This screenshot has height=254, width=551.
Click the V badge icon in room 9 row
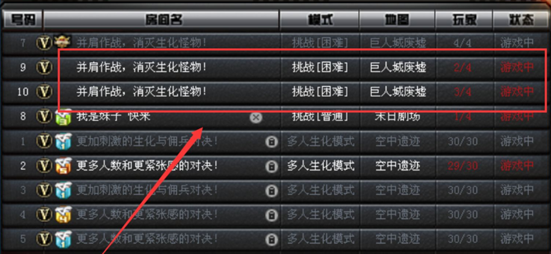pos(44,67)
